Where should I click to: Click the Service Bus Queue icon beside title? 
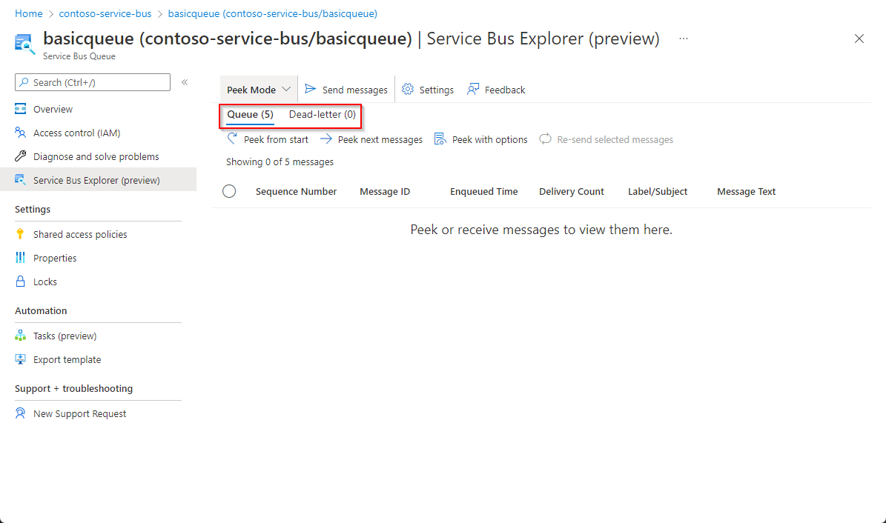(24, 44)
